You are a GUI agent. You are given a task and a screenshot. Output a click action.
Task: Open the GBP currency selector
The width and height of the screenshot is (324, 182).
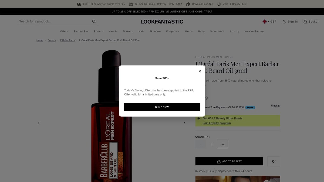(x=269, y=21)
